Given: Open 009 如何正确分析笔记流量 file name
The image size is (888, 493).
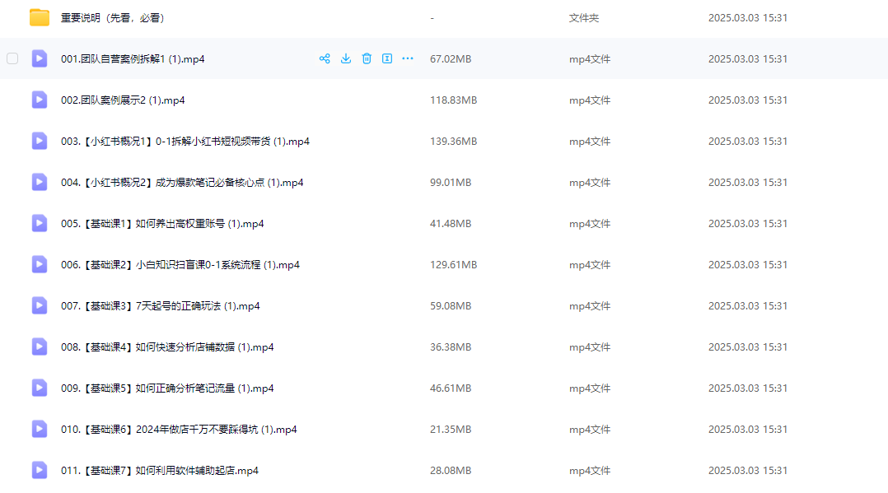Looking at the screenshot, I should click(x=167, y=388).
